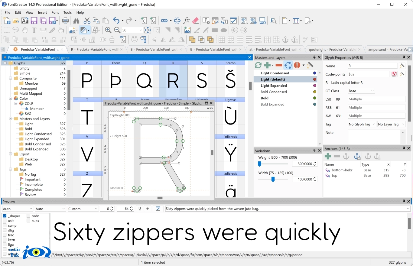Enable the ordn feature checkbox

[28, 216]
